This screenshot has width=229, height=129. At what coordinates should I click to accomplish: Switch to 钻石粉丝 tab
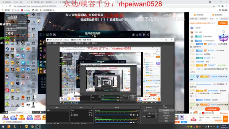224,19
